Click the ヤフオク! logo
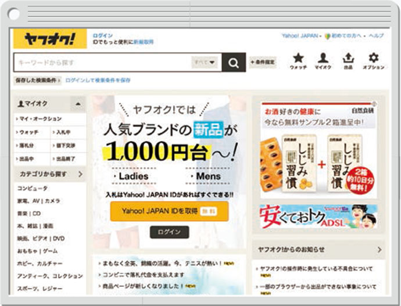The image size is (401, 306). [x=50, y=39]
